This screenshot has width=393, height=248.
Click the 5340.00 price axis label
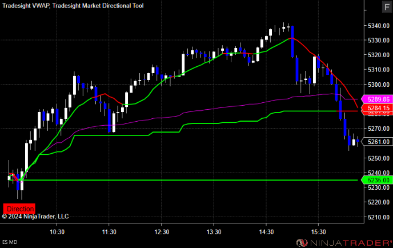pyautogui.click(x=379, y=26)
